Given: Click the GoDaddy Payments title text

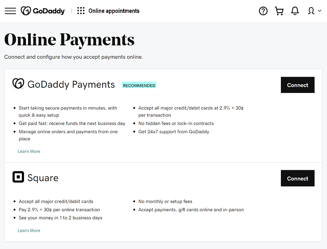Looking at the screenshot, I should tap(71, 85).
